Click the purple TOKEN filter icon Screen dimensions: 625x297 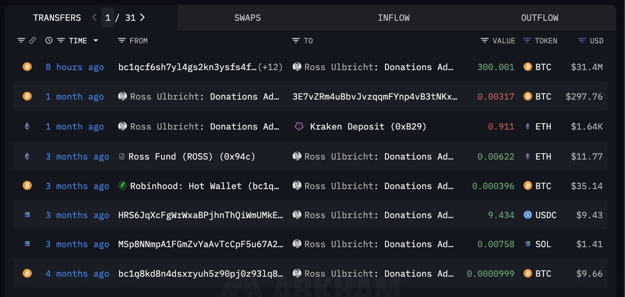coord(527,41)
